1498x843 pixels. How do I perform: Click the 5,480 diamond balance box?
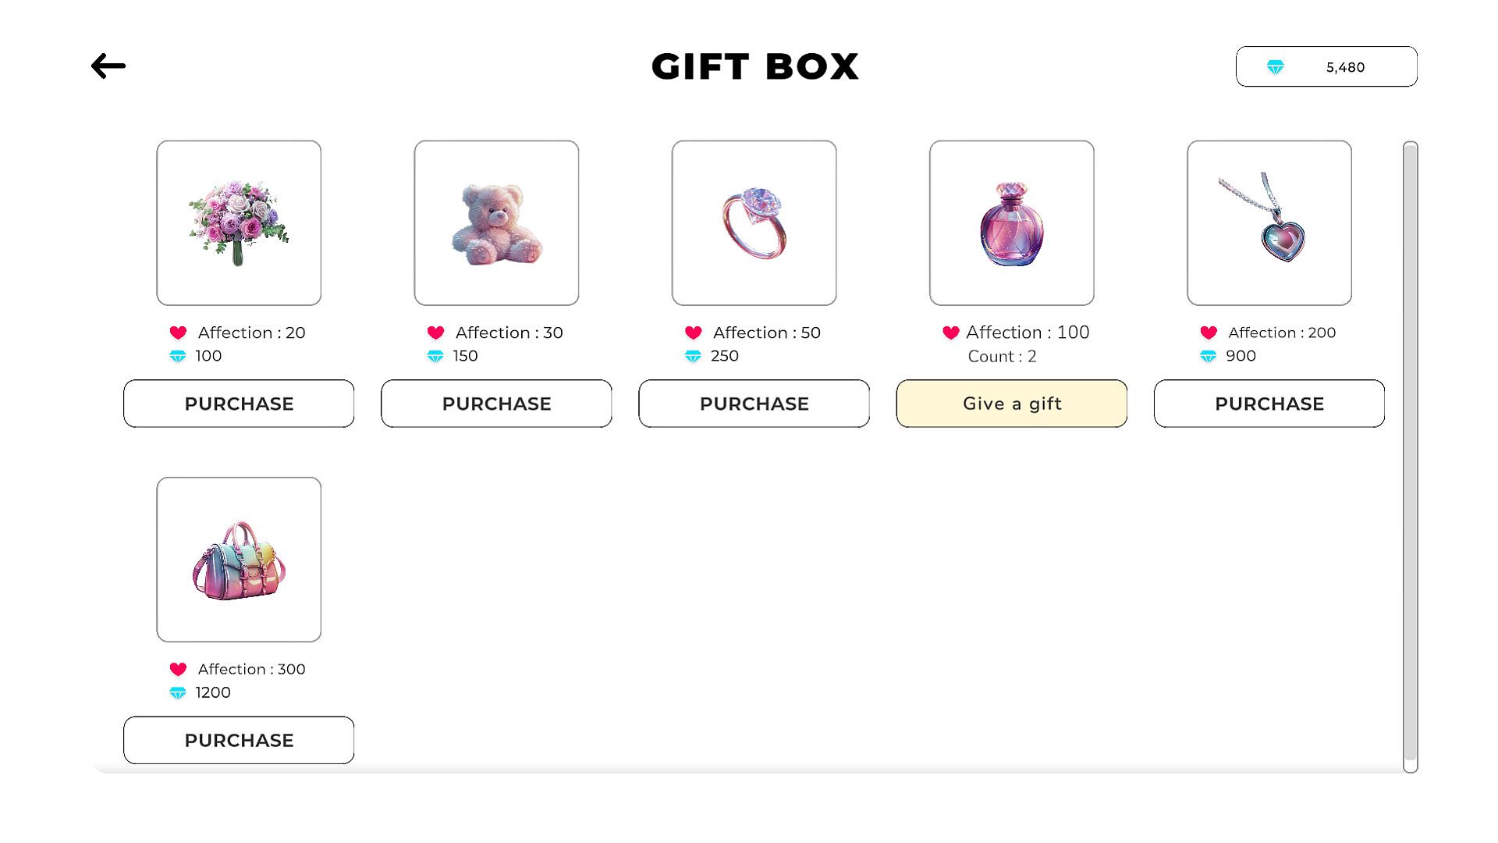[x=1326, y=67]
